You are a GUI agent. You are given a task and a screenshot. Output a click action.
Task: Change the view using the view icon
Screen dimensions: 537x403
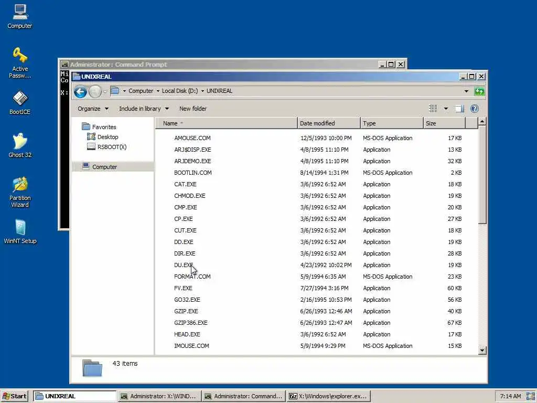pos(433,109)
